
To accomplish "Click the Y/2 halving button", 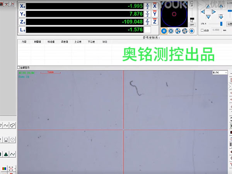I will pyautogui.click(x=147, y=14).
